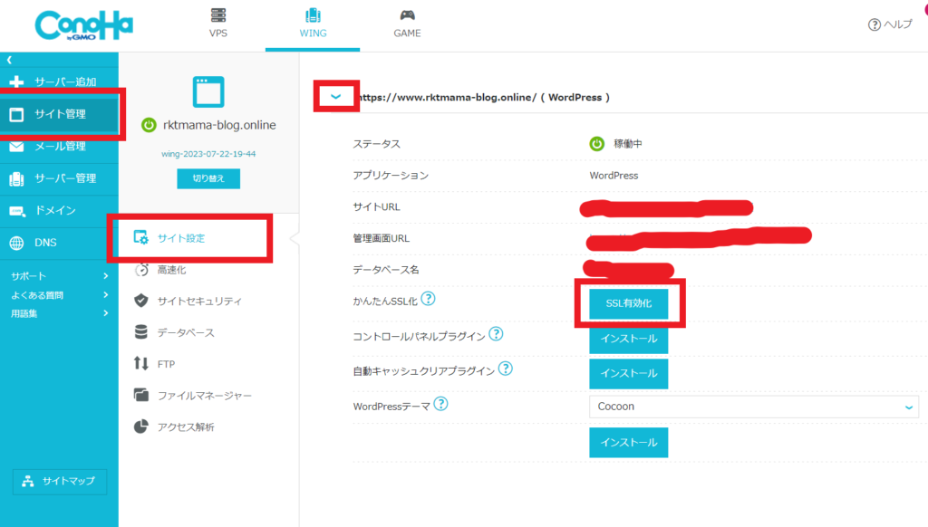Click the SSL有効化 button
928x527 pixels.
(x=629, y=304)
